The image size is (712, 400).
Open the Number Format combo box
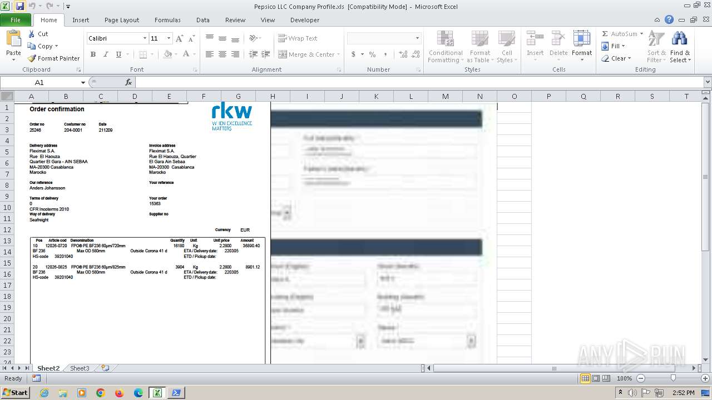pos(384,38)
